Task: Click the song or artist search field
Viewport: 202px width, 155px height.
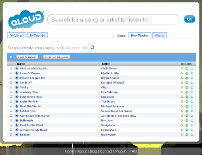Action: [114, 19]
